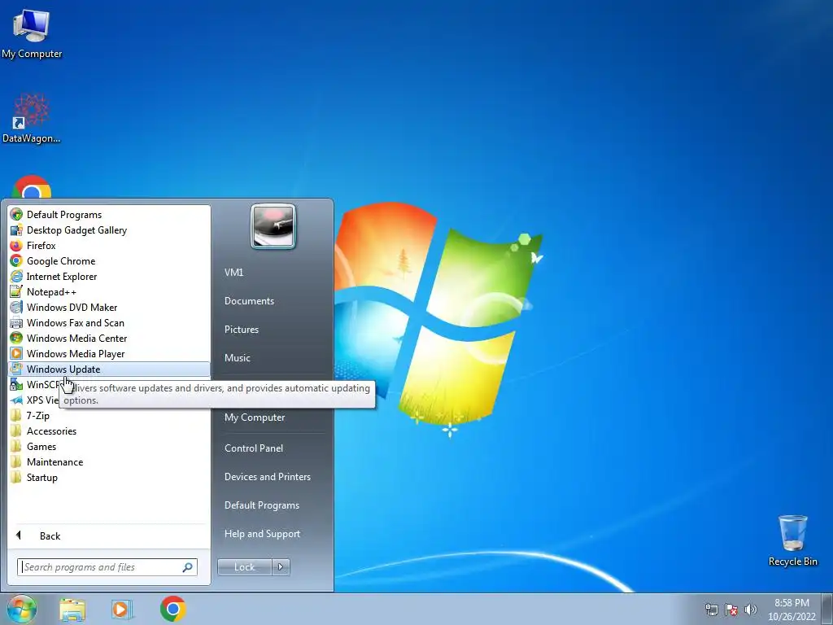Select the DataWagon desktop shortcut
The width and height of the screenshot is (833, 625).
click(32, 118)
